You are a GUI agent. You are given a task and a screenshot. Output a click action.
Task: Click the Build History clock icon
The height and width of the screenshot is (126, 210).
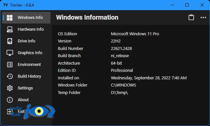coord(10,76)
